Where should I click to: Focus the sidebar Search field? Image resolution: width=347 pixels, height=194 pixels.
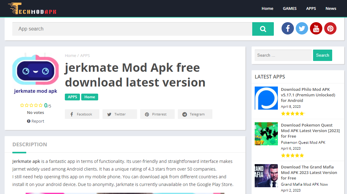point(283,55)
